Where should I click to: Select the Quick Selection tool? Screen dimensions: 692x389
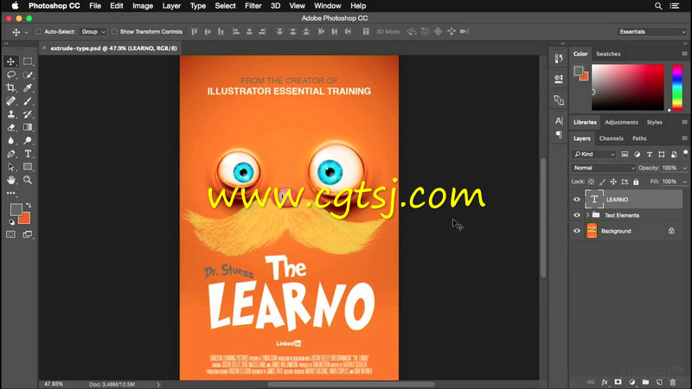tap(28, 75)
